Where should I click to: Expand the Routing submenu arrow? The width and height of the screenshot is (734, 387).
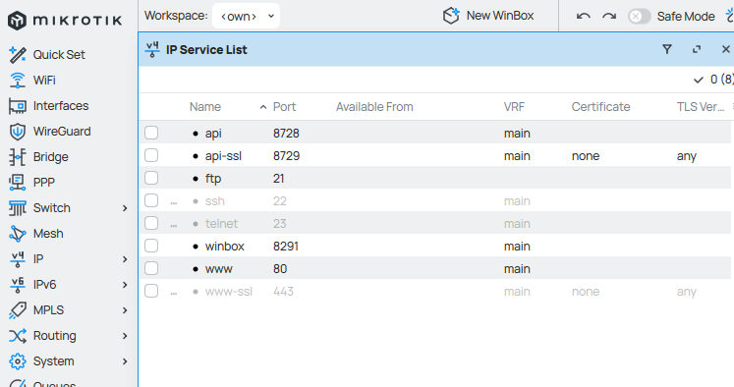click(x=125, y=336)
